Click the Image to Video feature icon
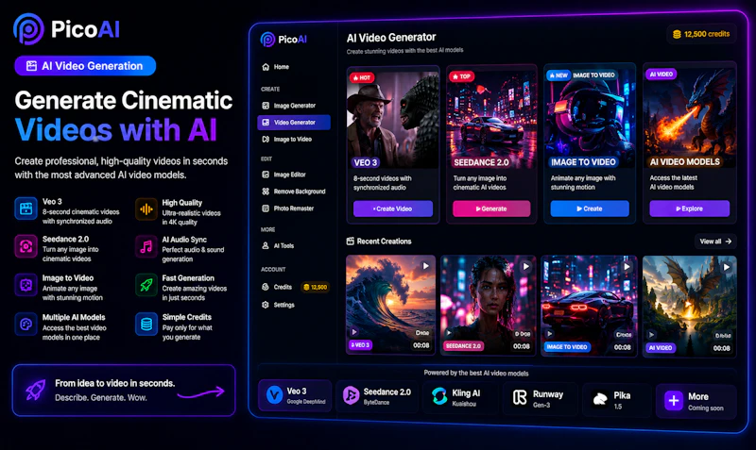This screenshot has height=450, width=756. click(26, 285)
